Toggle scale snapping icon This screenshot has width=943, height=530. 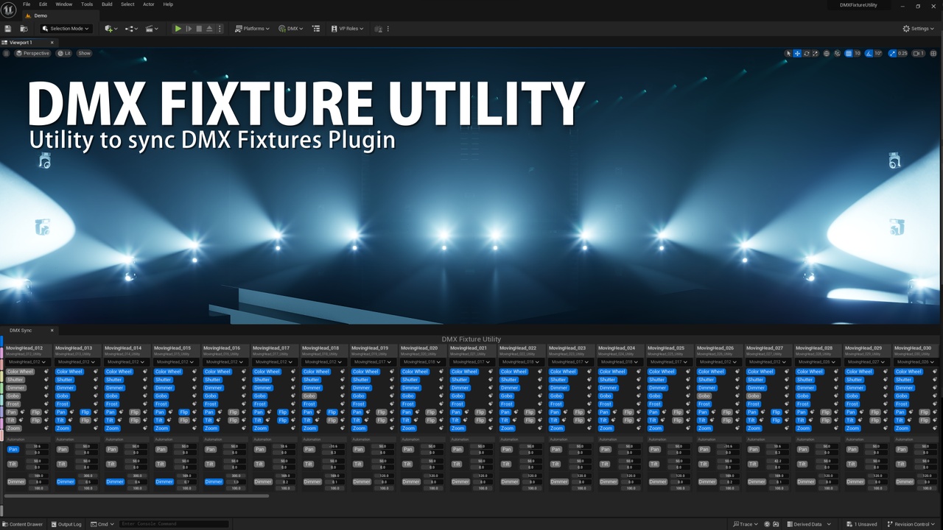click(x=893, y=53)
